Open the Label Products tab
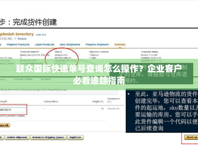198x149 pixels. 44,45
